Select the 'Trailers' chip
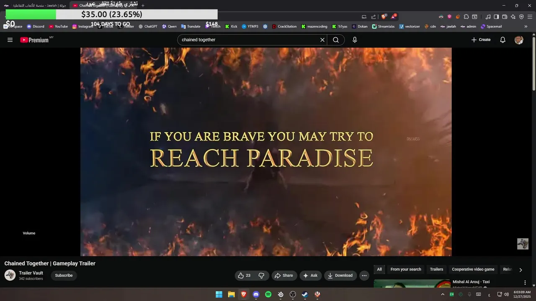 pos(436,269)
